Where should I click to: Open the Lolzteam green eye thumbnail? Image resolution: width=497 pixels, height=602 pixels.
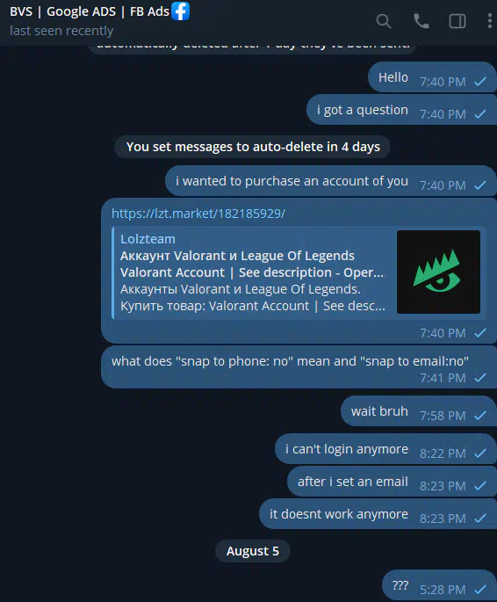tap(438, 272)
